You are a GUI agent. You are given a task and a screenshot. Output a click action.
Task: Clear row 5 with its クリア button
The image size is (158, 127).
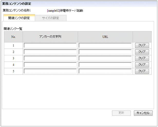pyautogui.click(x=142, y=71)
